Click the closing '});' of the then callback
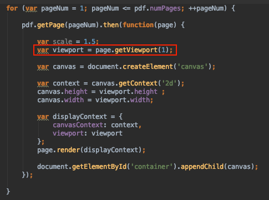The height and width of the screenshot is (200, 269). (27, 175)
